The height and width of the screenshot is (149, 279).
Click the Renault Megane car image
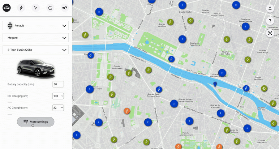35,68
